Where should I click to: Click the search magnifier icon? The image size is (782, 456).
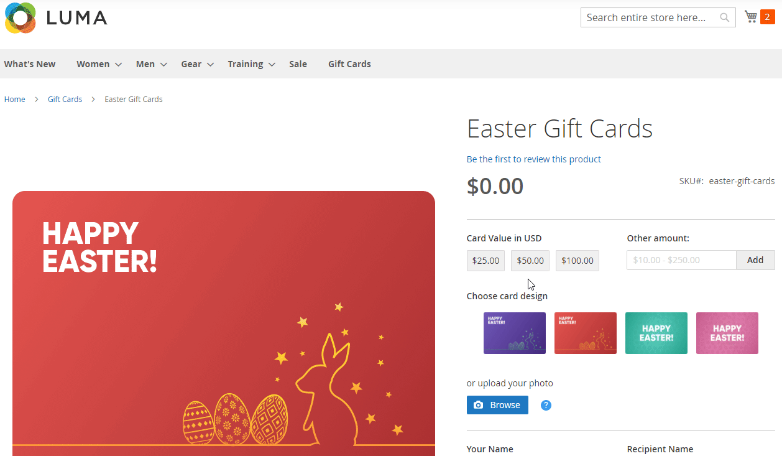click(x=724, y=17)
